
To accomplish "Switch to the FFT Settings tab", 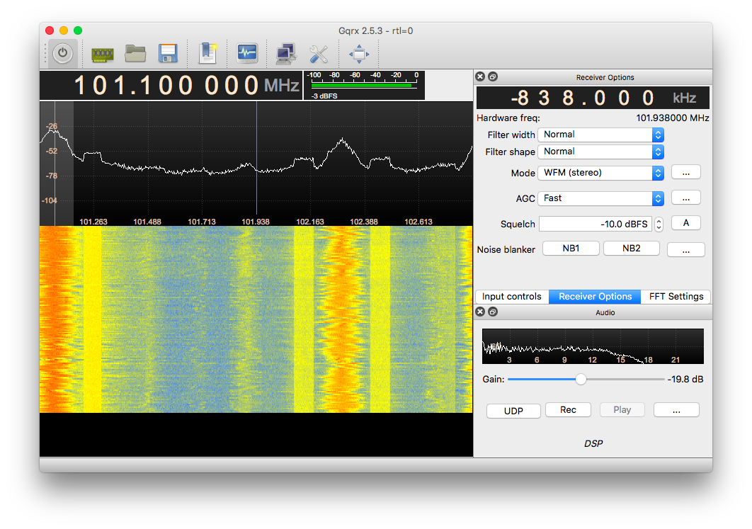I will pyautogui.click(x=676, y=297).
